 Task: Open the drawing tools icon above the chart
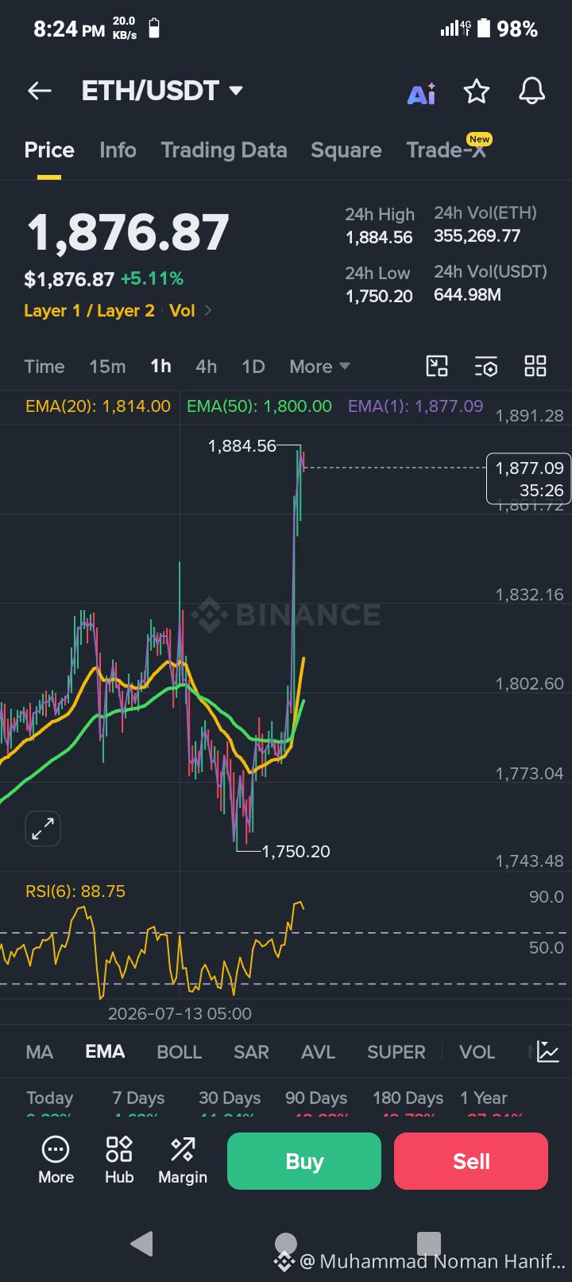(x=437, y=366)
